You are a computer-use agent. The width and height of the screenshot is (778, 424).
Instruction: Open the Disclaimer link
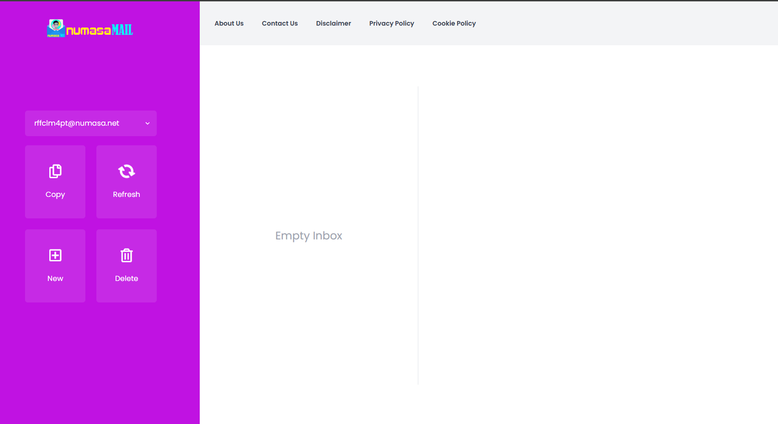coord(333,23)
